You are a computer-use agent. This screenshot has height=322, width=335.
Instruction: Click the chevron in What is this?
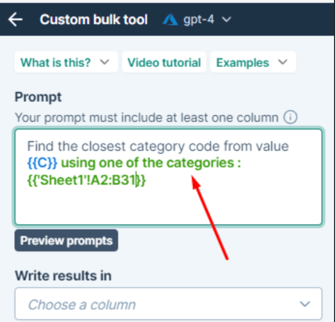tap(104, 62)
